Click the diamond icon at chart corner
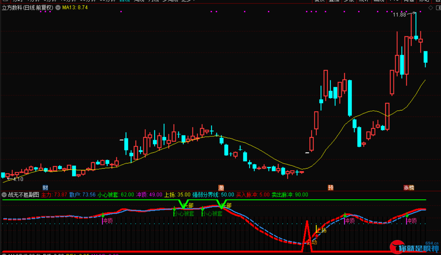 click(x=430, y=8)
